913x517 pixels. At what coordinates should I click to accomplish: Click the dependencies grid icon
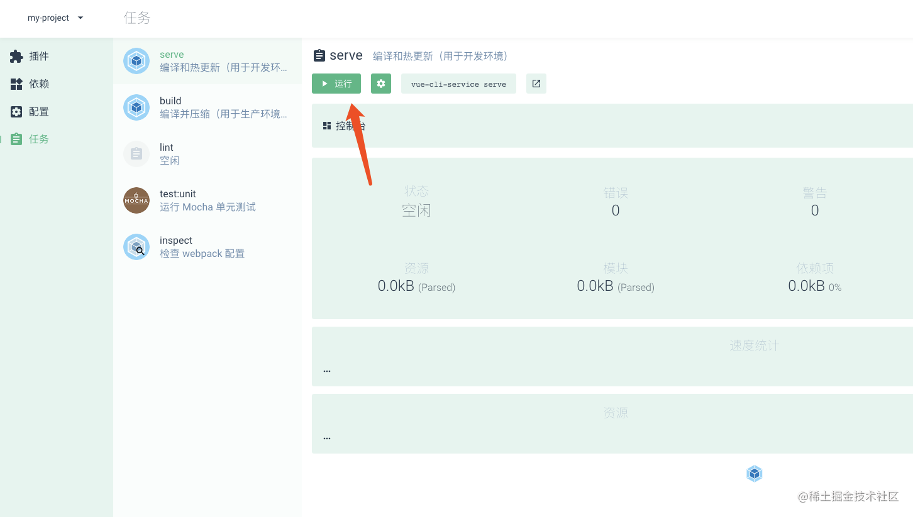click(16, 84)
